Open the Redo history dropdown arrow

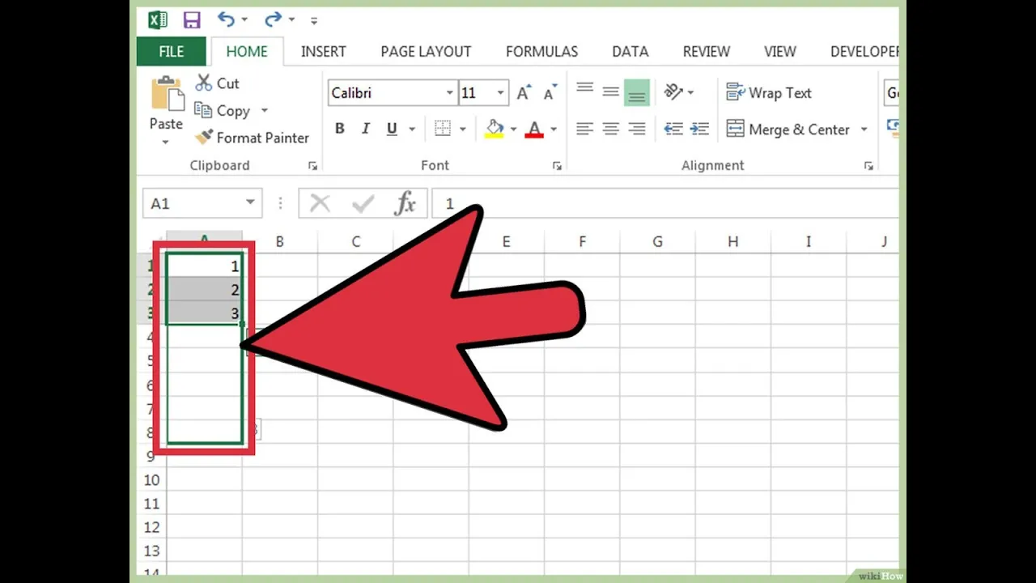(291, 20)
